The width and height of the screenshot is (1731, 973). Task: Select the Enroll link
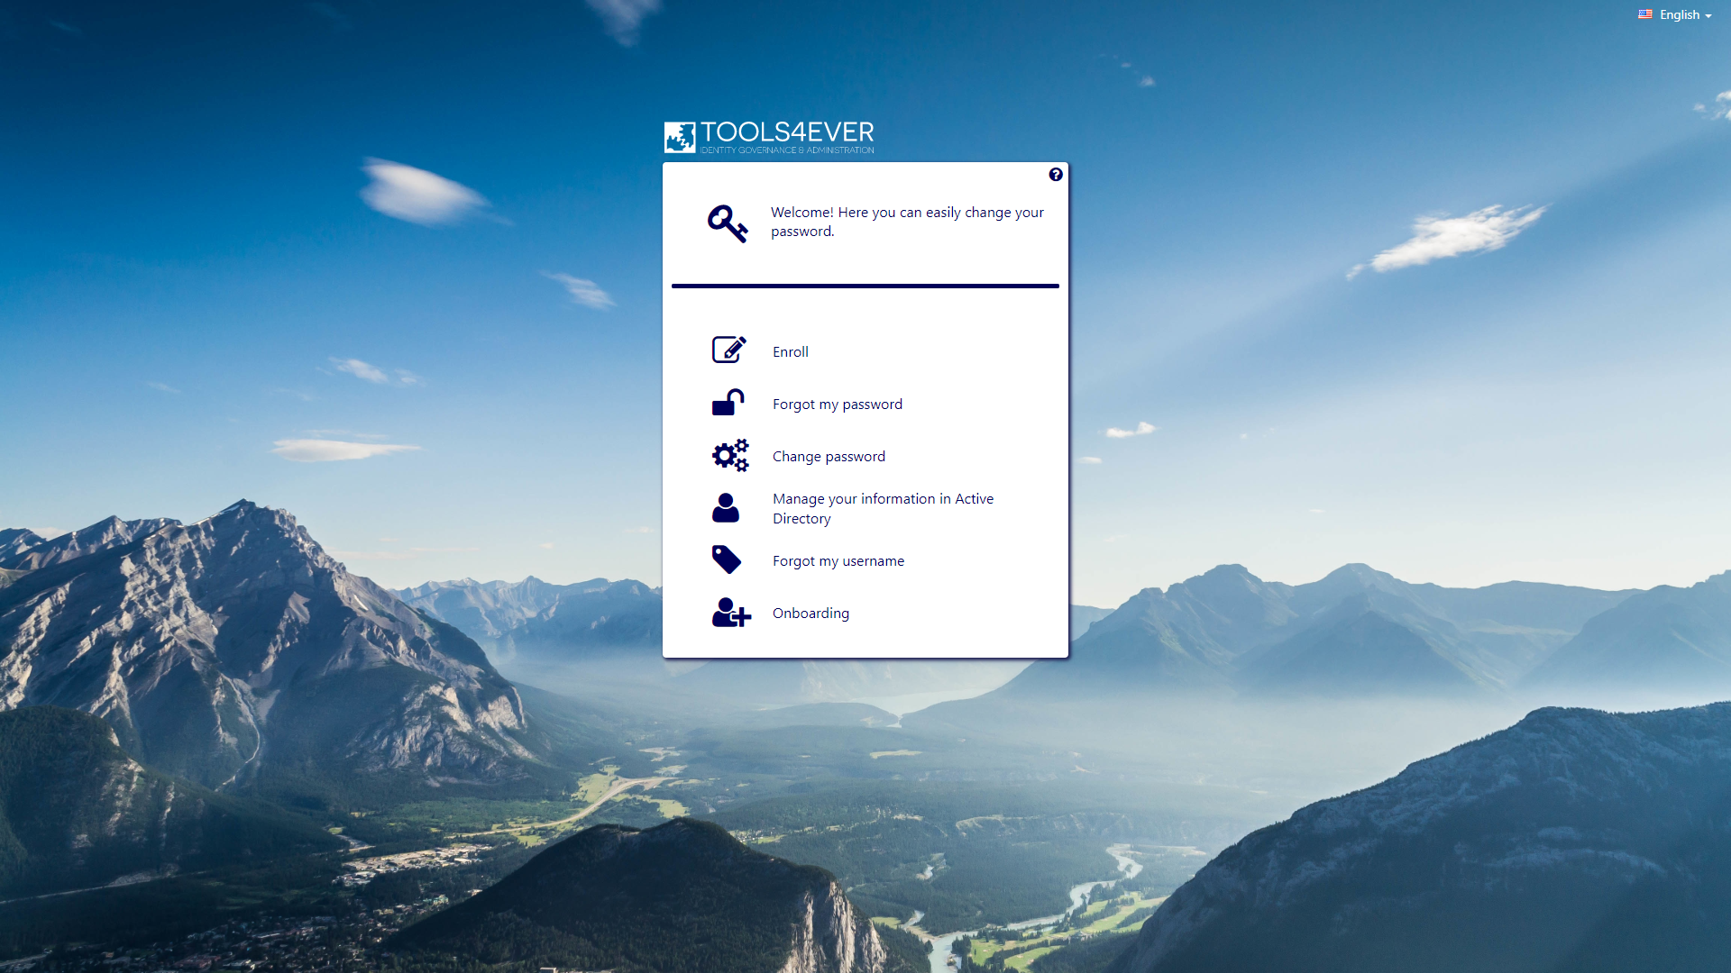pos(791,352)
